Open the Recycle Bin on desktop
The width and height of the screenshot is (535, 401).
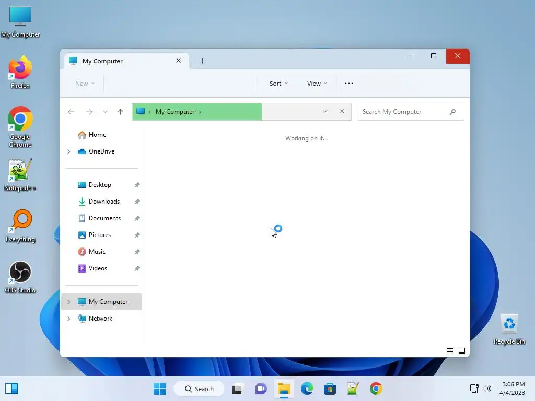[509, 329]
